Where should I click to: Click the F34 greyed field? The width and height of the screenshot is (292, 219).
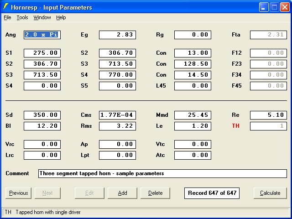pos(268,75)
